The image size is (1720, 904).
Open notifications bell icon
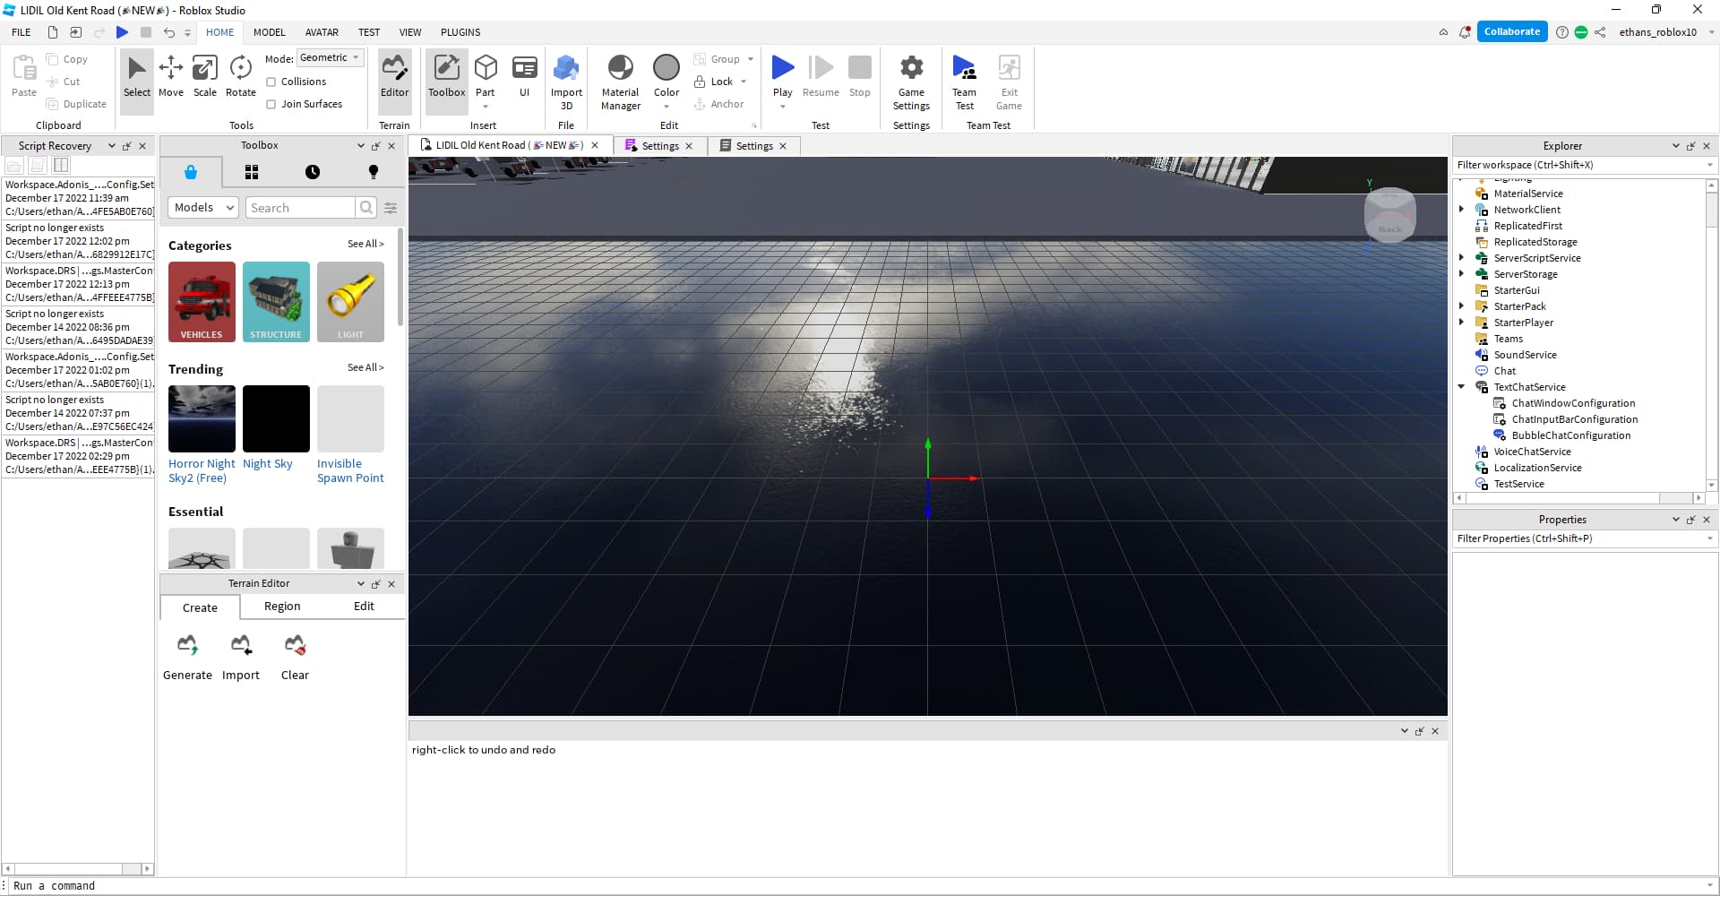coord(1465,32)
